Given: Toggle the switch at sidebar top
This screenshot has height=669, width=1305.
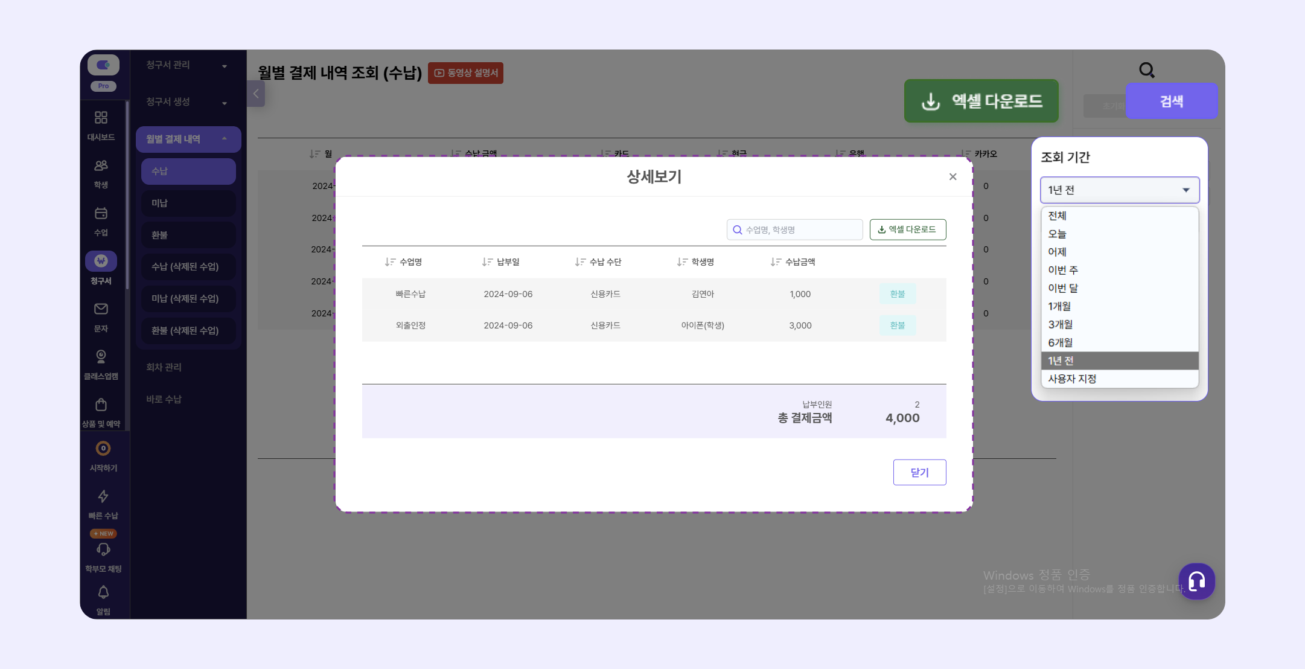Looking at the screenshot, I should pyautogui.click(x=103, y=65).
